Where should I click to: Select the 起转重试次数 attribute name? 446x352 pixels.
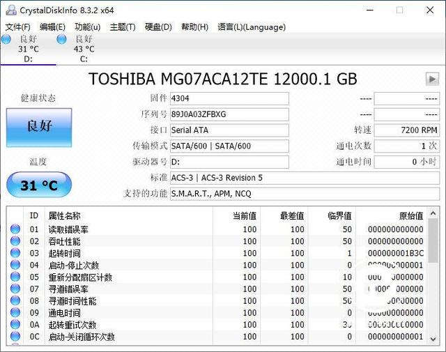pyautogui.click(x=72, y=325)
